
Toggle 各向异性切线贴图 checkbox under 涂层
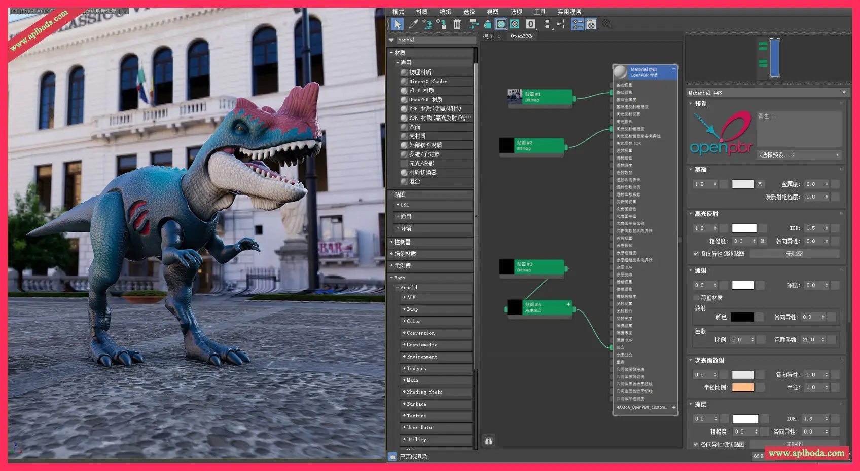pos(696,444)
